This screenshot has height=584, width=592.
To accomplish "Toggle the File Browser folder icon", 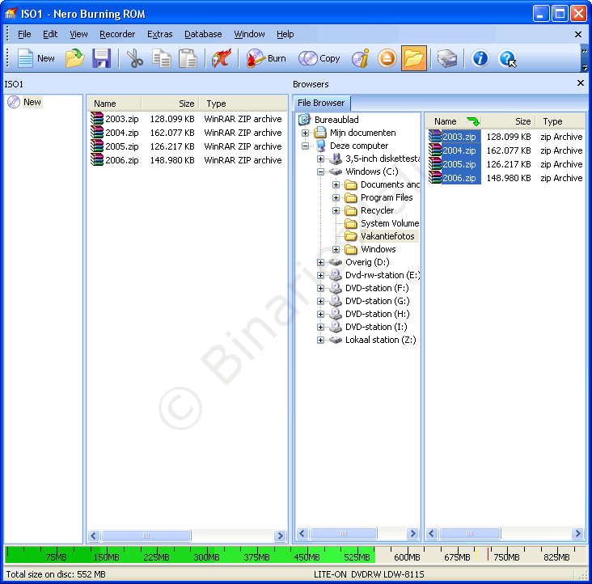I will 414,58.
